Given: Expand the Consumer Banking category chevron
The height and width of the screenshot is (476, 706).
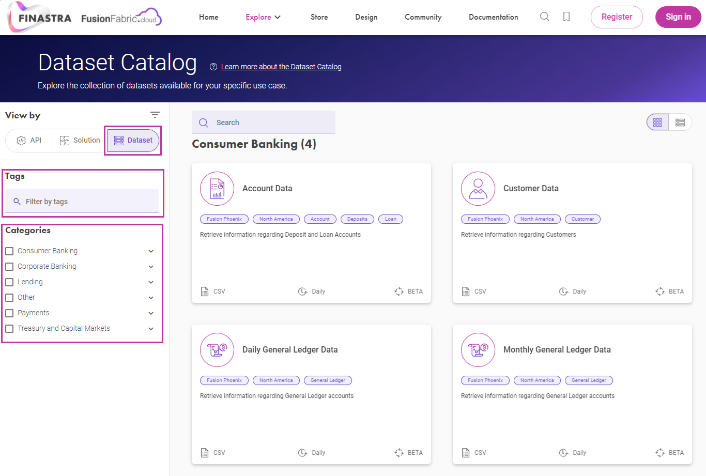Looking at the screenshot, I should 151,251.
